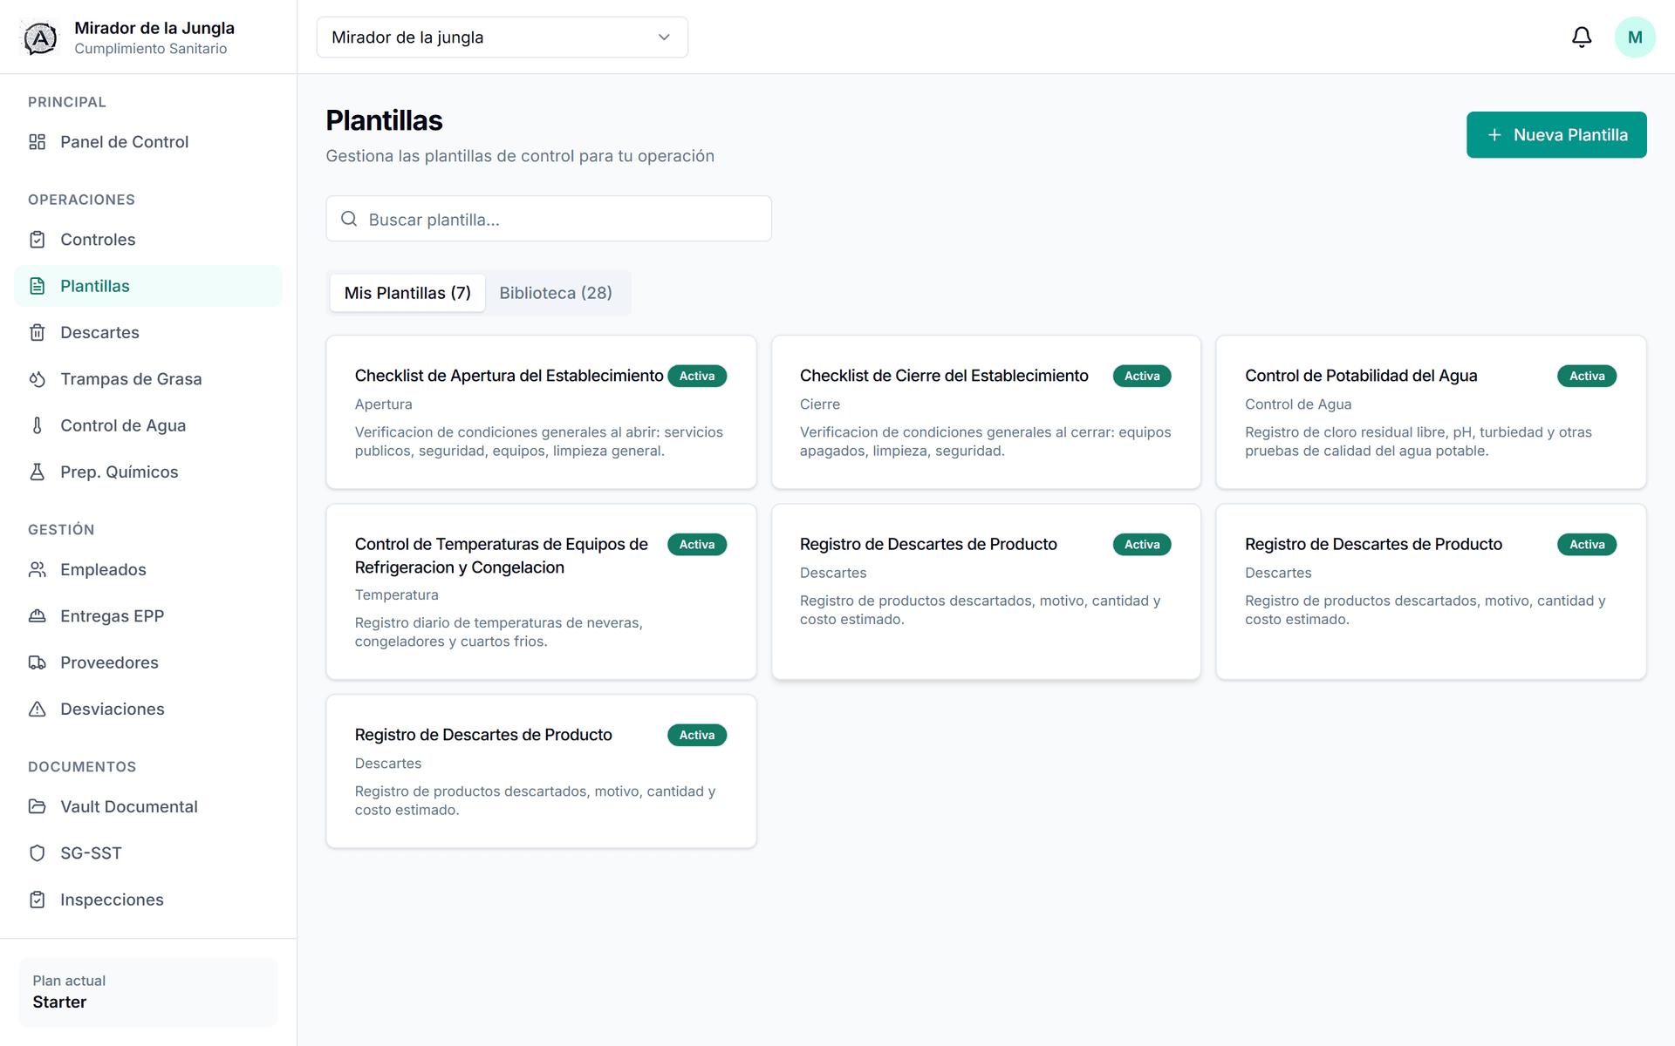Expand the location selector chevron
The height and width of the screenshot is (1046, 1675).
(664, 37)
